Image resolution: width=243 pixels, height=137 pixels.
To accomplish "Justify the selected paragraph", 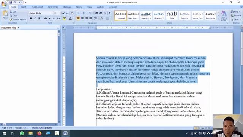I will tap(91, 18).
